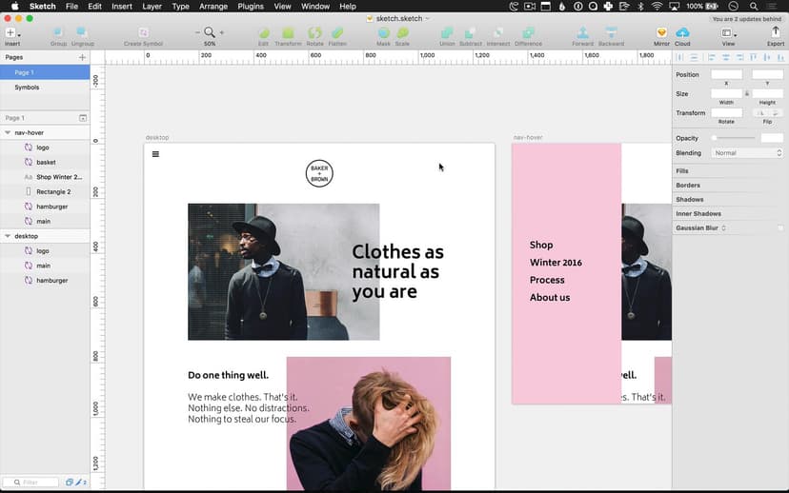Open the Blending mode dropdown
Screen dimensions: 789x493
pyautogui.click(x=747, y=152)
